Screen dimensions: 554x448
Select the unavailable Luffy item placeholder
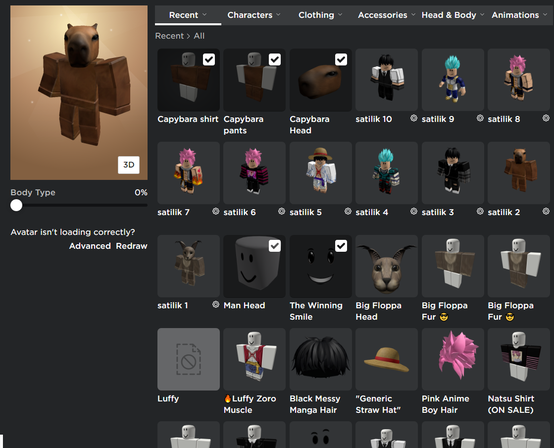click(188, 359)
